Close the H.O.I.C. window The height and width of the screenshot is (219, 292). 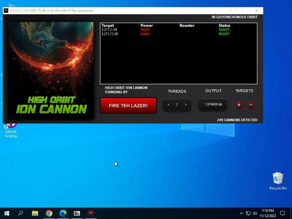[257, 11]
